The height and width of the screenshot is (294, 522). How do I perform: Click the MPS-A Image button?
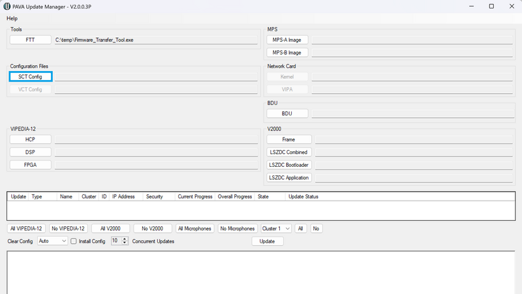coord(287,40)
